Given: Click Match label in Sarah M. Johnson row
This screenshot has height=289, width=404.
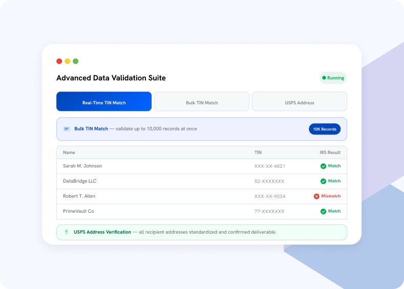Looking at the screenshot, I should [334, 166].
